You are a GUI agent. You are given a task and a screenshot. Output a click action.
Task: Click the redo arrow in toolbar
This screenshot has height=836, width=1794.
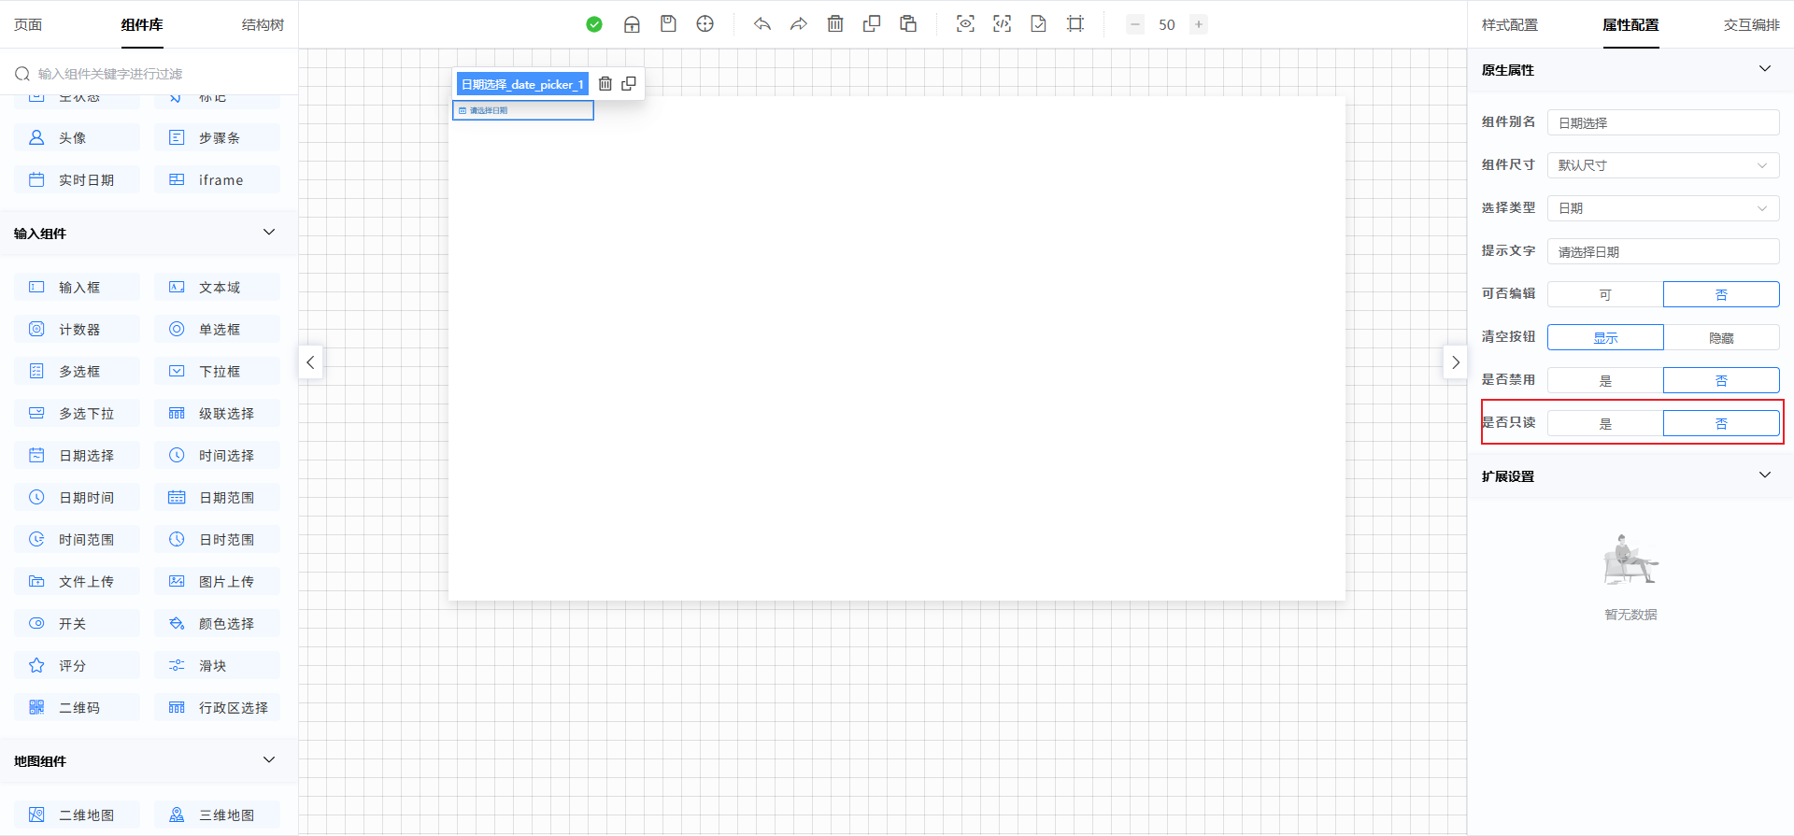(798, 24)
